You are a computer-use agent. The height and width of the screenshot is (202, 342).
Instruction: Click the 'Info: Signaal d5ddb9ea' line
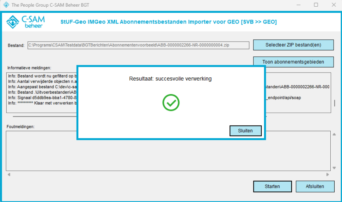pos(43,98)
